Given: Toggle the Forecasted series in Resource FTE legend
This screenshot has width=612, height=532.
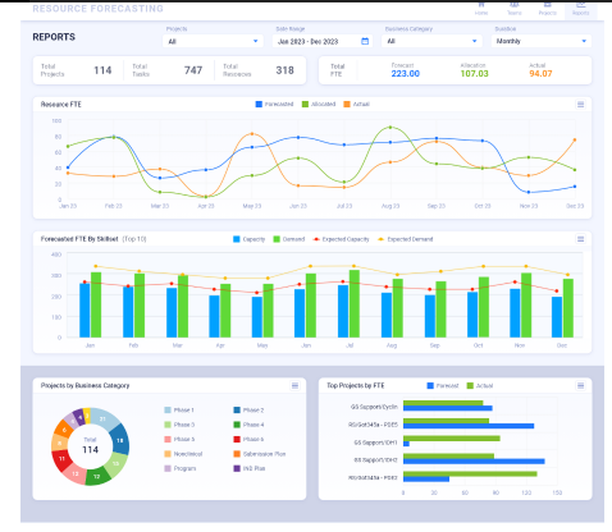Looking at the screenshot, I should point(274,104).
